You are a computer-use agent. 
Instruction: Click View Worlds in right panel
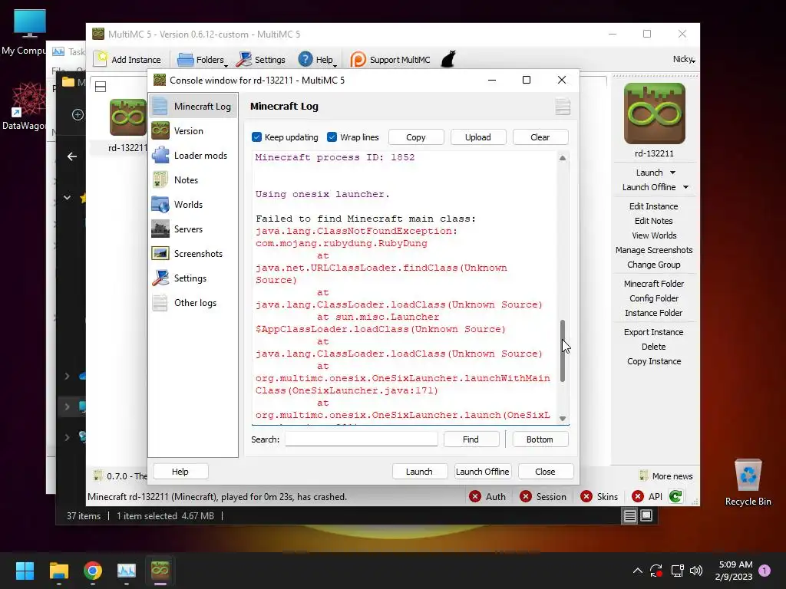pos(654,235)
